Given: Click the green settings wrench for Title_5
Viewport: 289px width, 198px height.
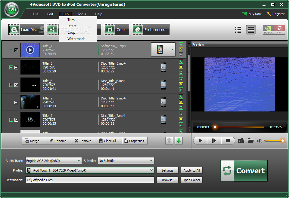Looking at the screenshot, I should pyautogui.click(x=181, y=62).
